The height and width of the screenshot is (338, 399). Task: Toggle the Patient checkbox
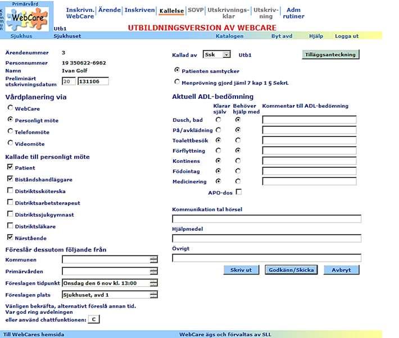pyautogui.click(x=10, y=167)
